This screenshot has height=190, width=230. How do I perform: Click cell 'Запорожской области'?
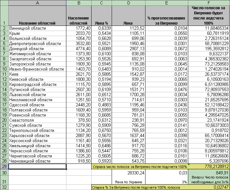[x=37, y=64]
